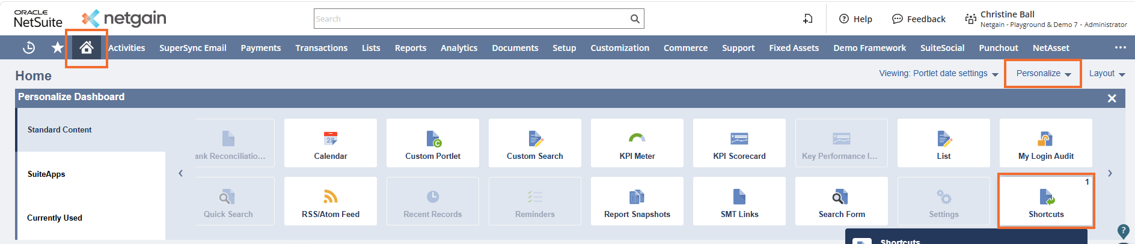Add the Calendar portlet
Viewport: 1135px width, 244px height.
coord(331,143)
